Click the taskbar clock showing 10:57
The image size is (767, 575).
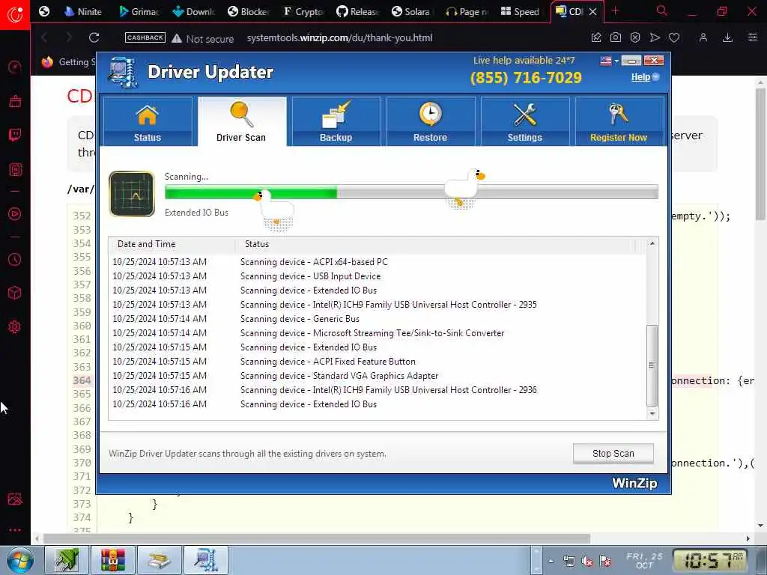[709, 560]
